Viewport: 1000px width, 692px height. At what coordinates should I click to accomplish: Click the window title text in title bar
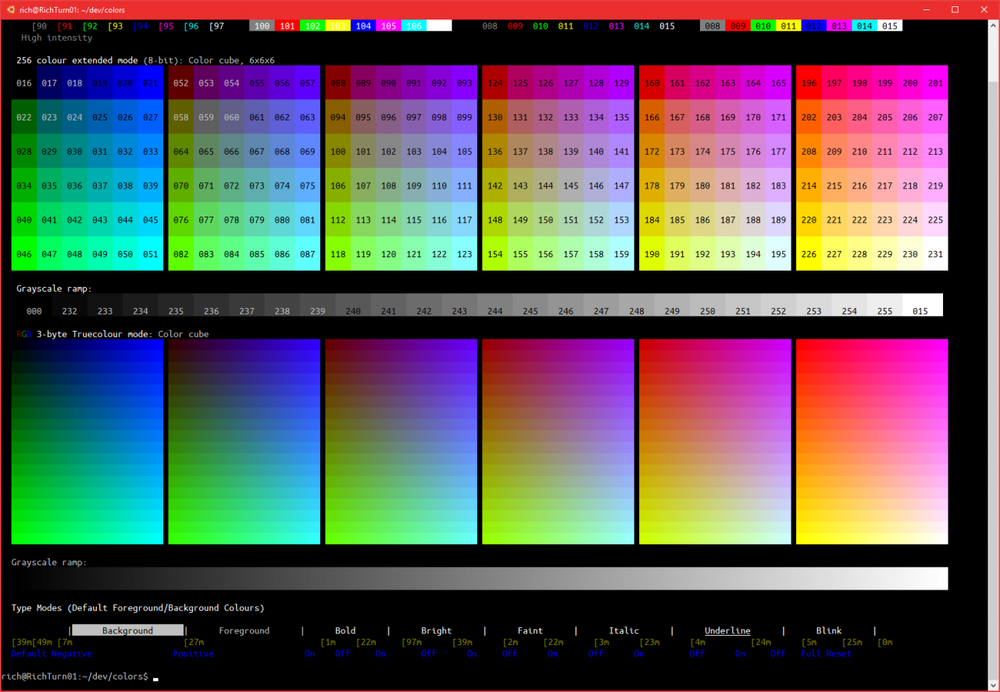pyautogui.click(x=72, y=9)
